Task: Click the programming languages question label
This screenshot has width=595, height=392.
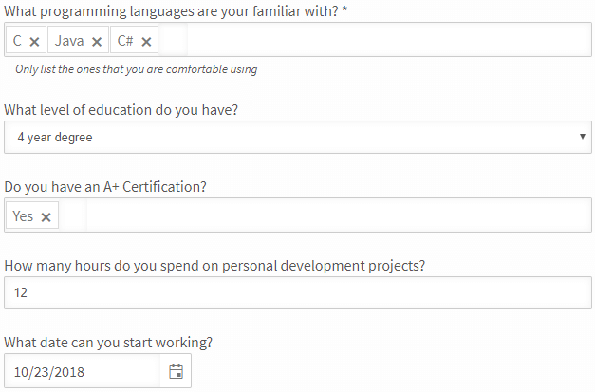Action: [176, 11]
